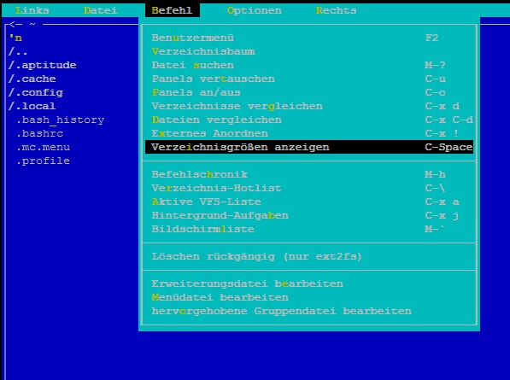Select the /.aptitude directory
The width and height of the screenshot is (510, 380).
point(42,65)
